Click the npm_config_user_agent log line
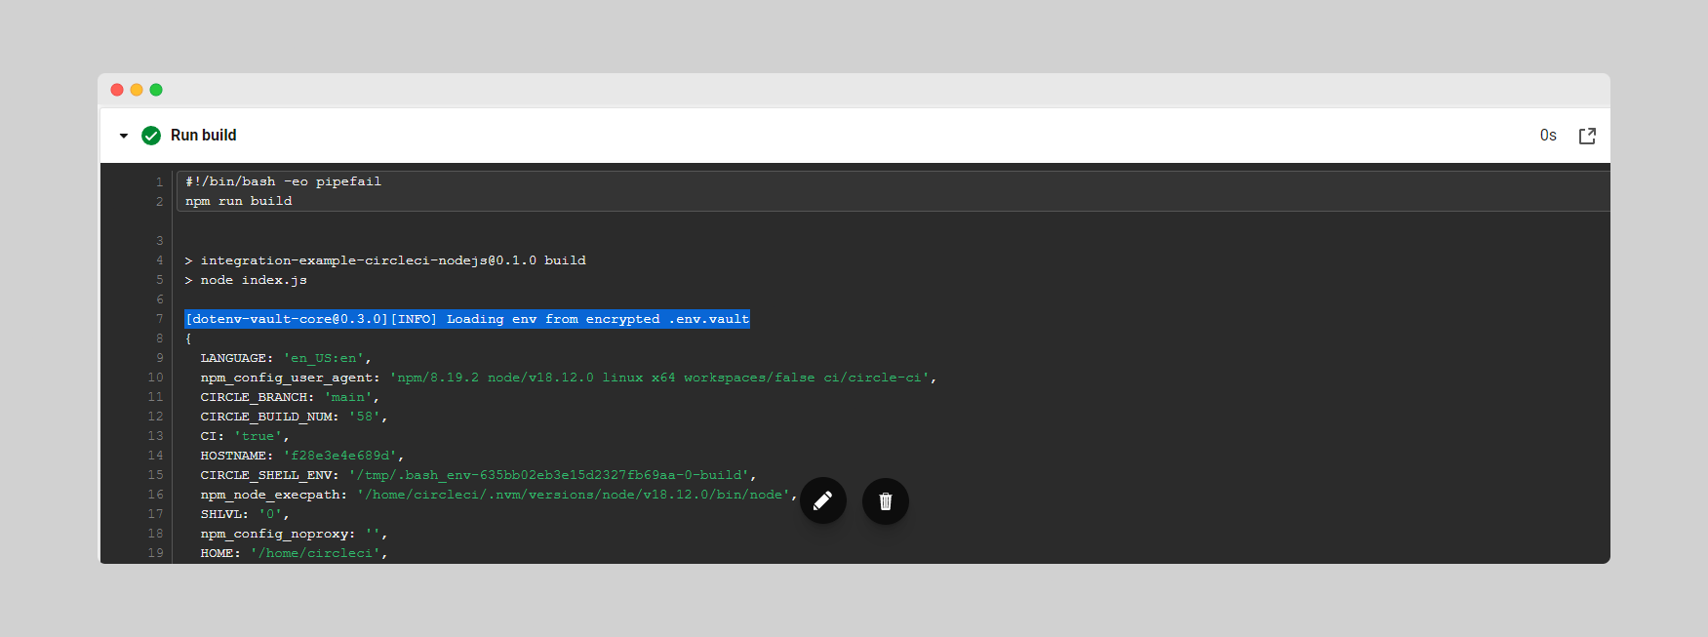Viewport: 1708px width, 637px height. 569,378
